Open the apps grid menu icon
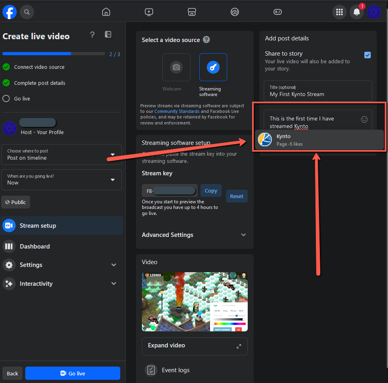This screenshot has width=388, height=383. 339,12
